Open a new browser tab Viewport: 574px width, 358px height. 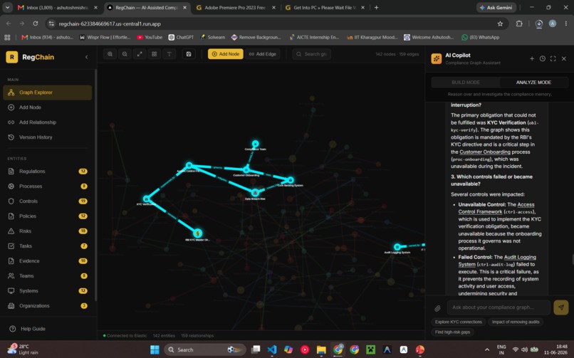[x=376, y=8]
